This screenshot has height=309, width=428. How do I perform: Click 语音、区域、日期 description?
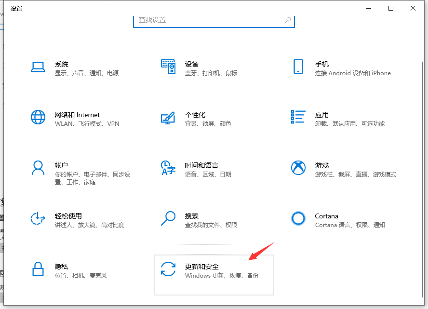click(x=208, y=175)
